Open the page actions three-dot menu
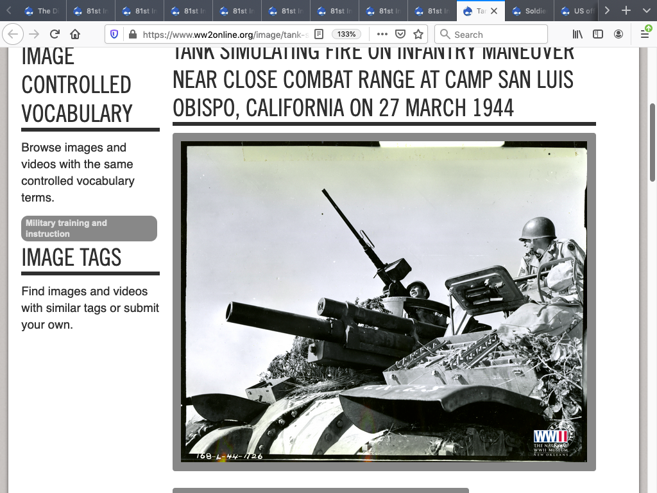This screenshot has height=493, width=657. coord(382,34)
